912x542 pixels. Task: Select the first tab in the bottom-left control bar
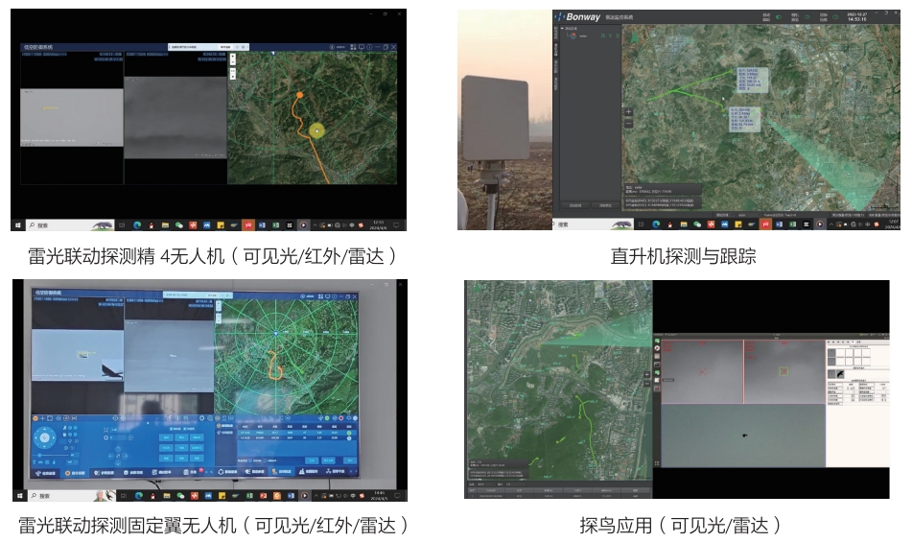point(46,473)
